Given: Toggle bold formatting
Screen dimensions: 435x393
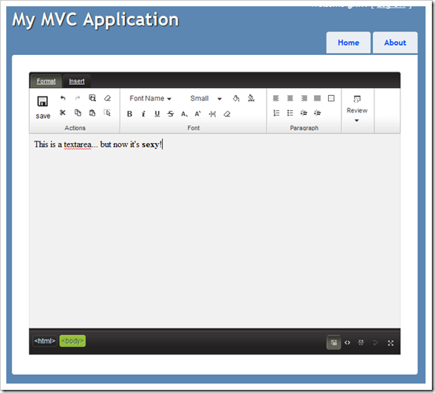Looking at the screenshot, I should click(130, 114).
